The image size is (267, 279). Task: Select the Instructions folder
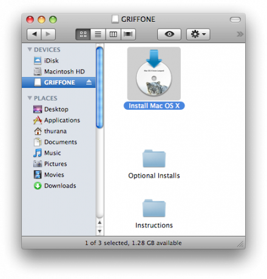point(154,214)
